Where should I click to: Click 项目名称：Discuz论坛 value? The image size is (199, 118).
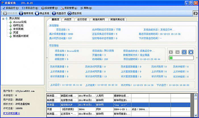73,51
